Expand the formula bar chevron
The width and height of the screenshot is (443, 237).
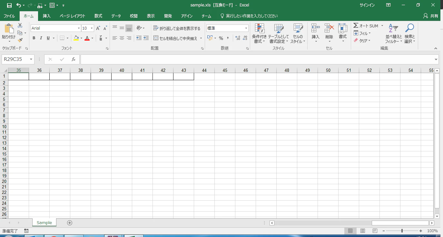(436, 59)
